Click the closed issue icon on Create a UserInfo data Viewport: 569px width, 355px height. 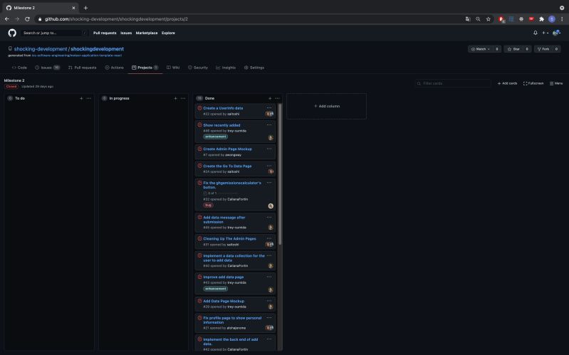(199, 108)
